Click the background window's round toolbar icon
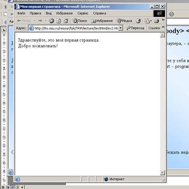 tap(171, 14)
